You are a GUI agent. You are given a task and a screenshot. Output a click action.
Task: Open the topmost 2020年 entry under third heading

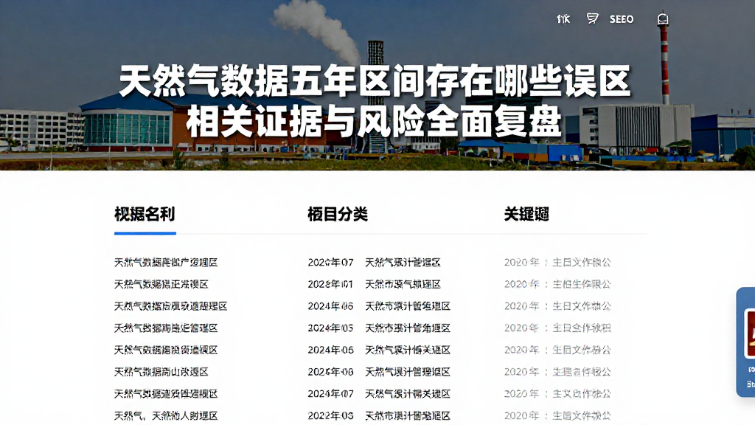tap(557, 263)
